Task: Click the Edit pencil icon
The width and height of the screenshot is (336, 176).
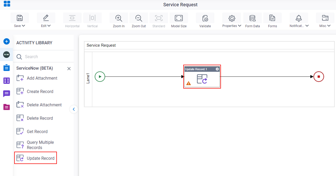Action: coord(46,18)
